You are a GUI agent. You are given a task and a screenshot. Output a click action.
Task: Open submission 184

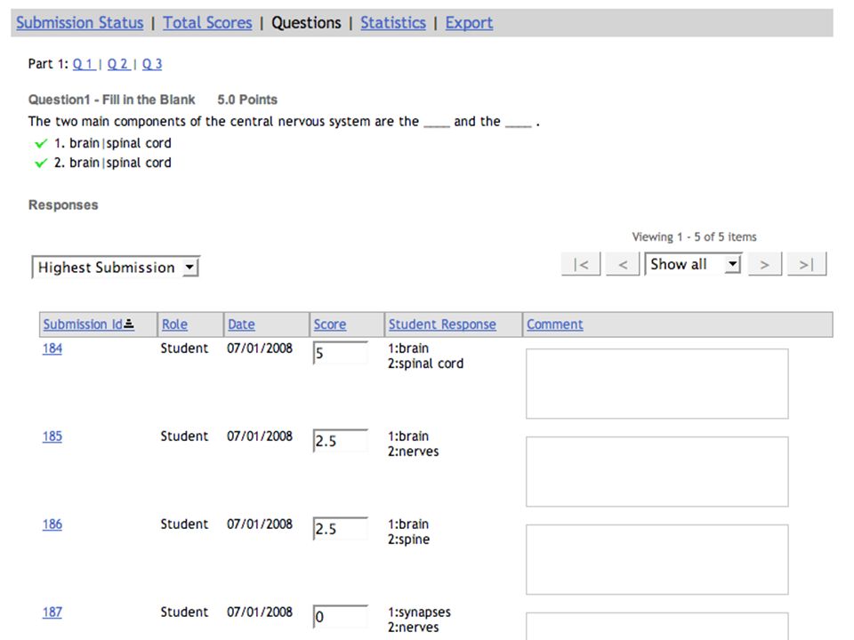pos(52,348)
